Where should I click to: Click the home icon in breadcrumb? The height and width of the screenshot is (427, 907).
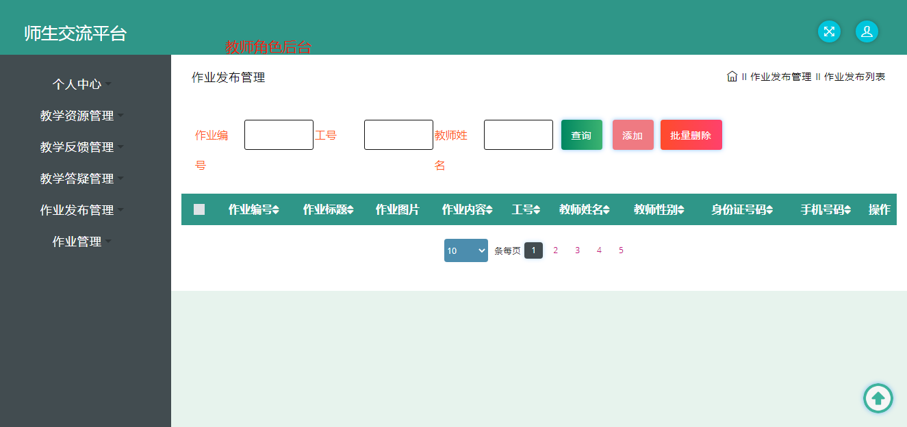[732, 77]
